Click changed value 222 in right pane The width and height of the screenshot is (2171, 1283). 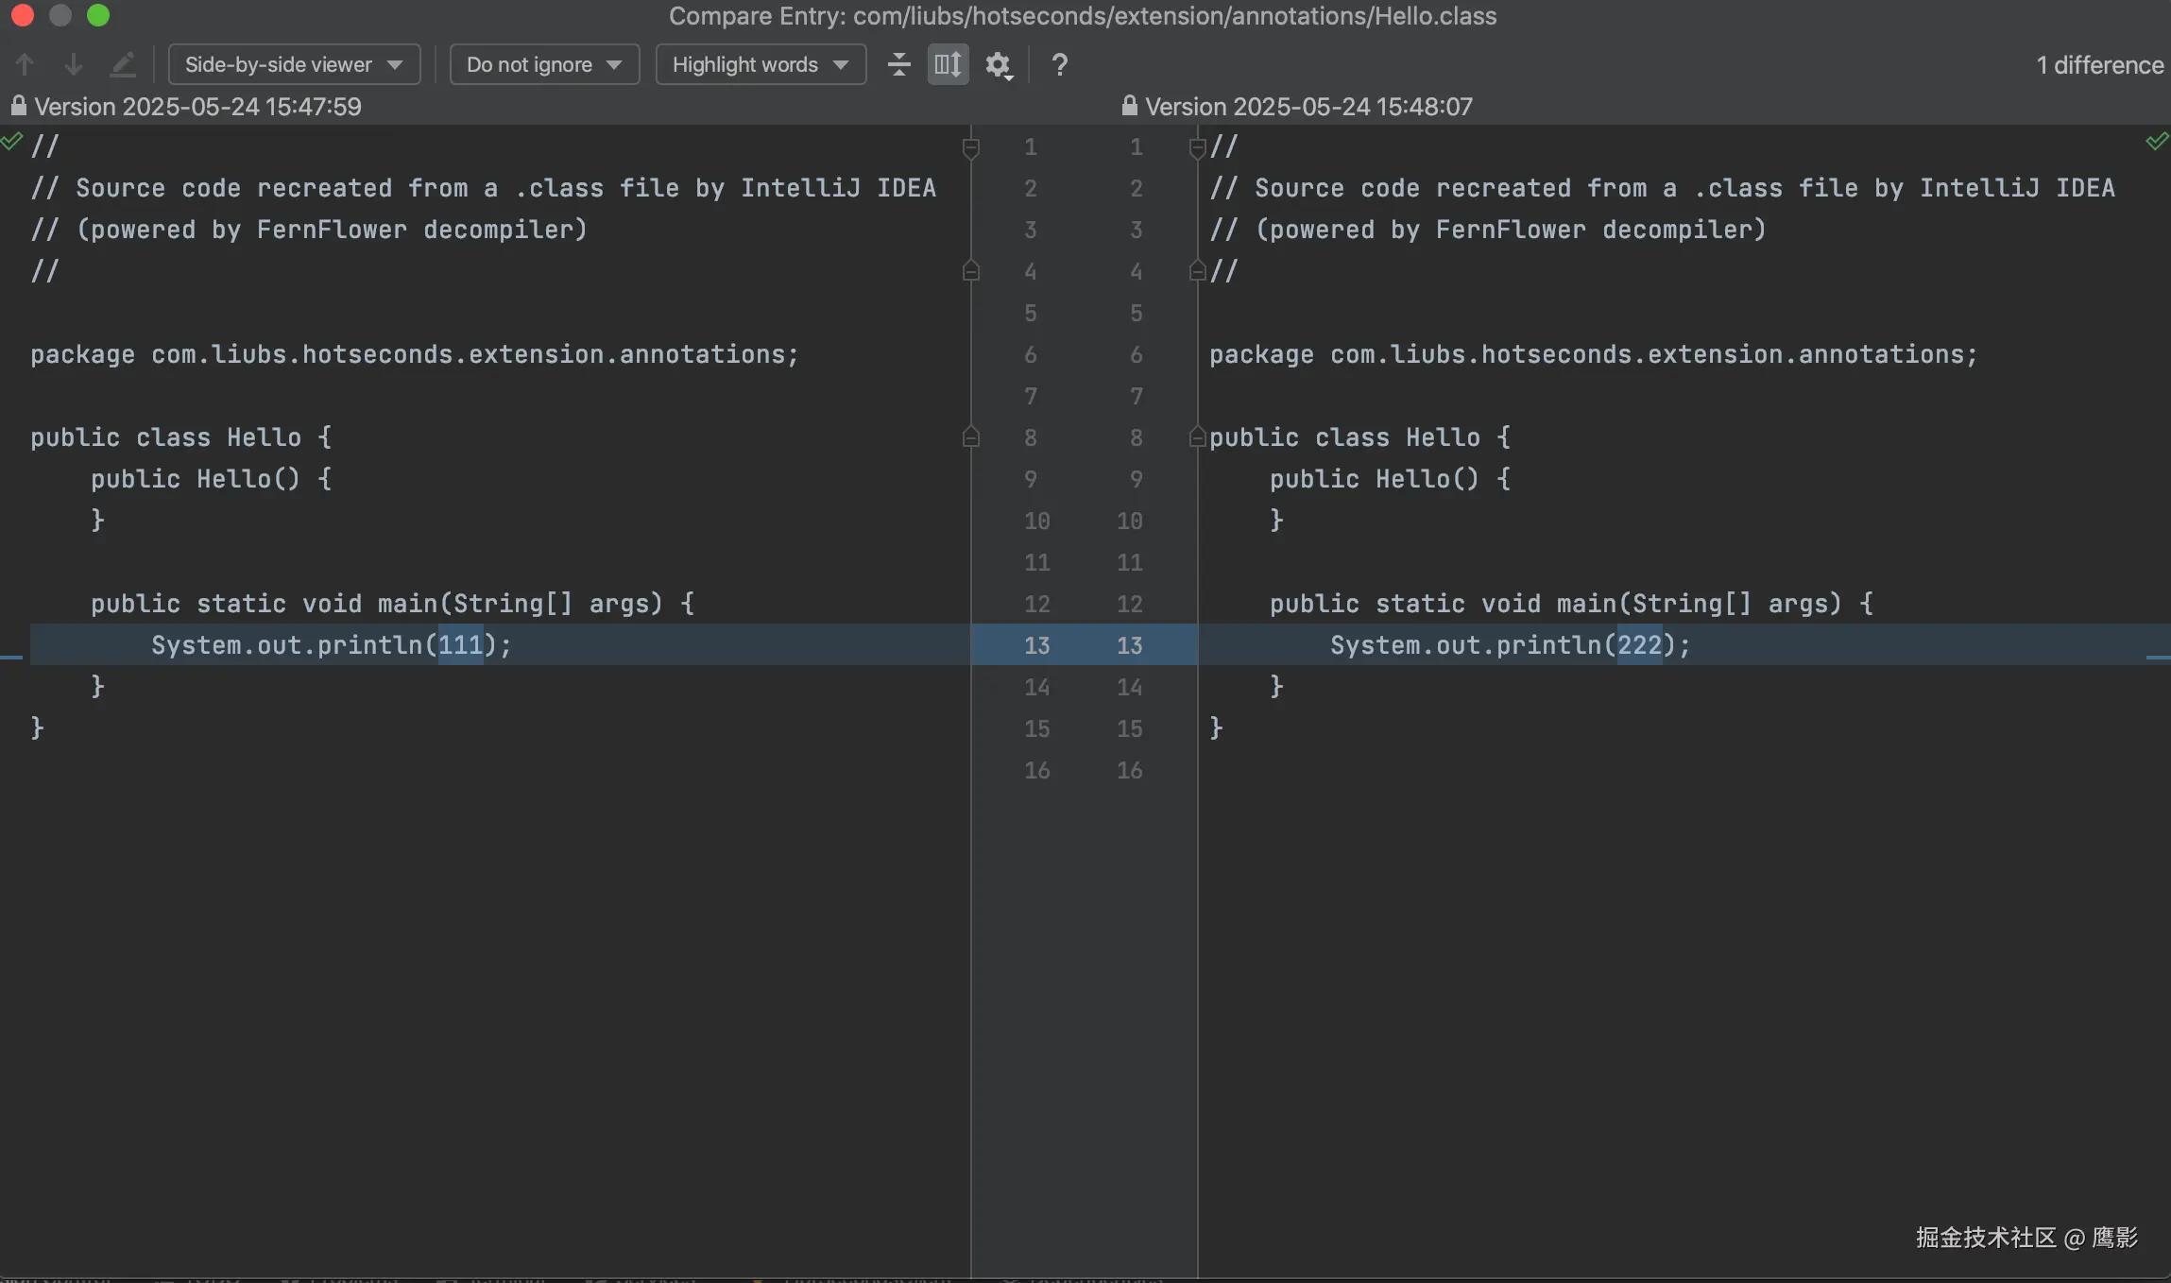pyautogui.click(x=1639, y=645)
